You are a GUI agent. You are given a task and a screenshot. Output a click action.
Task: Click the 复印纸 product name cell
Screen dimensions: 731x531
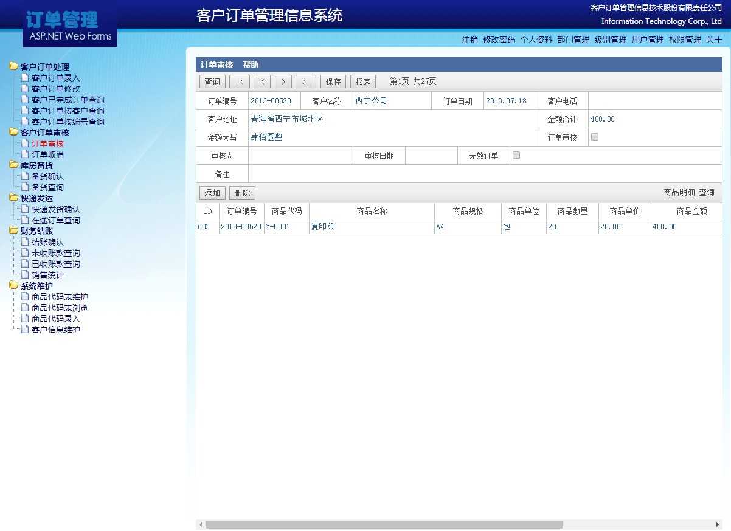(372, 227)
